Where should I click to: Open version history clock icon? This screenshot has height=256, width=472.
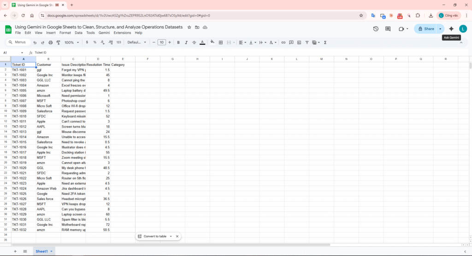pos(376,29)
